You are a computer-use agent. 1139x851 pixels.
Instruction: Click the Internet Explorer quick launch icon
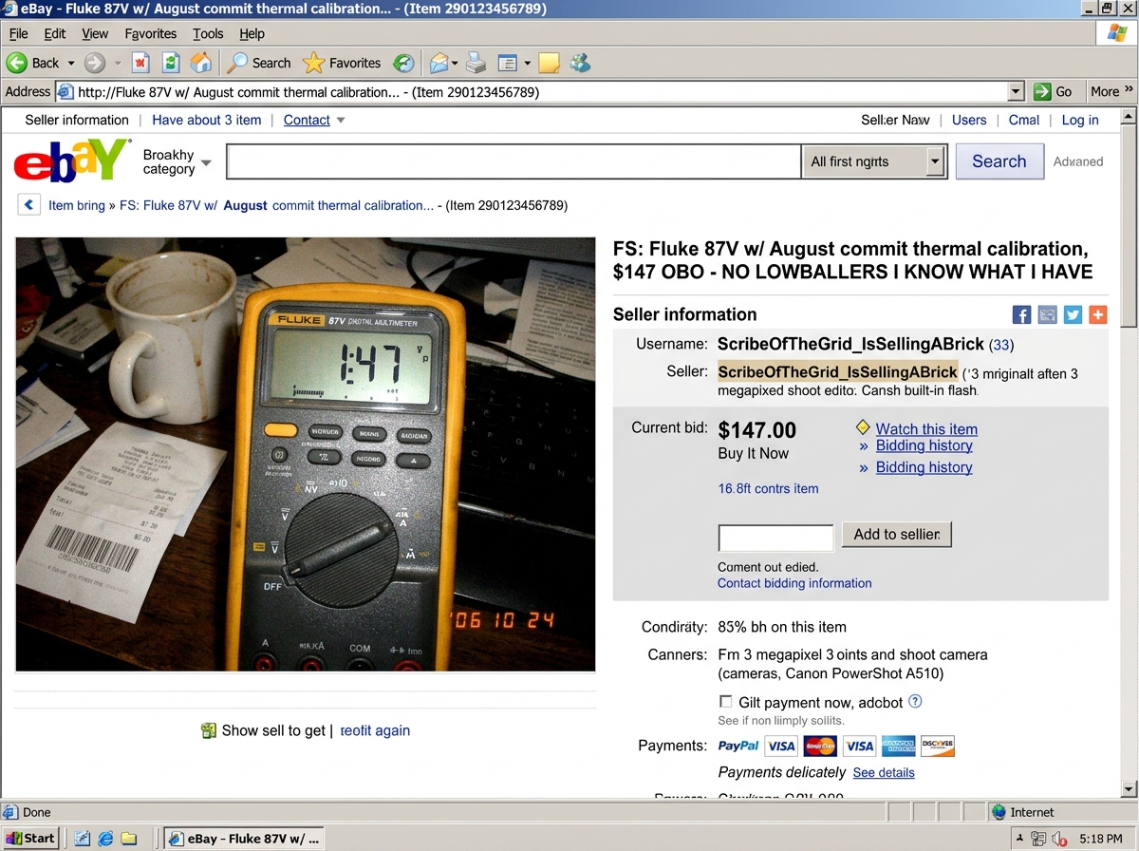105,839
